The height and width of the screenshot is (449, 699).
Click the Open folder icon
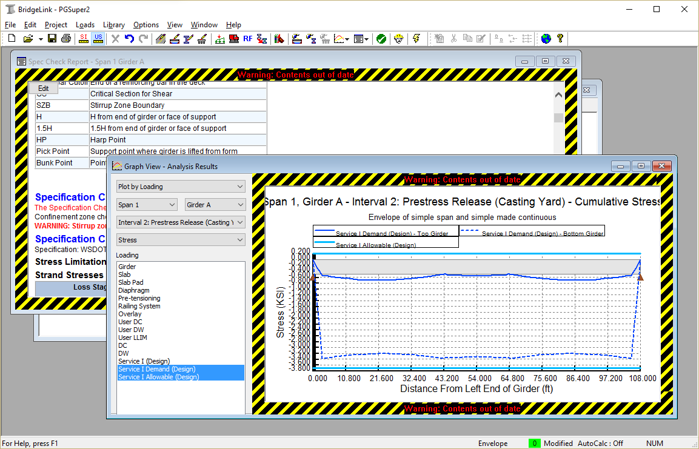click(x=28, y=39)
